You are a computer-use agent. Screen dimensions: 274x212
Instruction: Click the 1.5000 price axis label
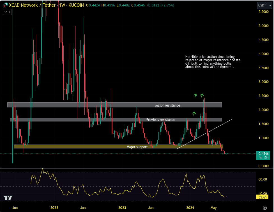click(264, 124)
